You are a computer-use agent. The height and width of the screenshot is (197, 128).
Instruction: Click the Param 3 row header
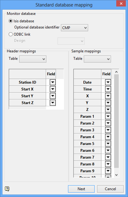click(87, 130)
